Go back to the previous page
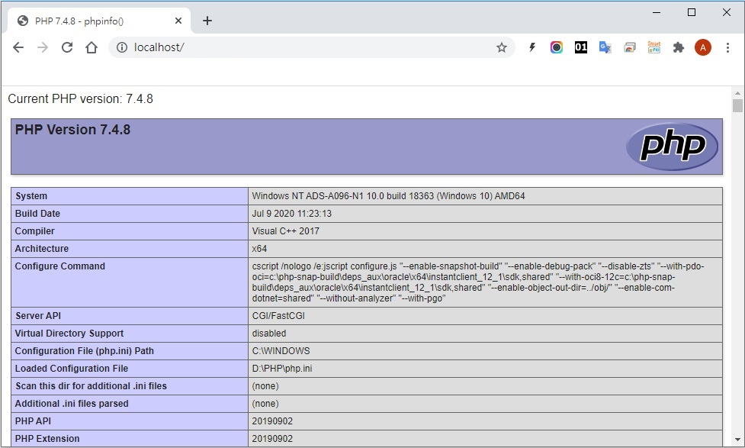The image size is (745, 448). [18, 47]
